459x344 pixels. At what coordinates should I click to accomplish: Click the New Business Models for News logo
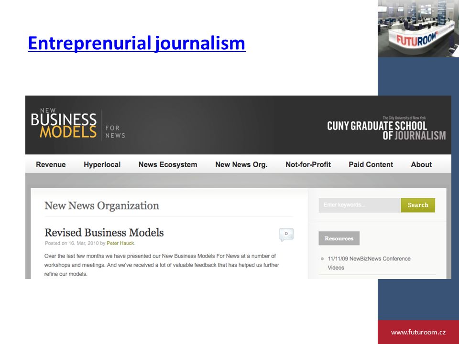pyautogui.click(x=78, y=123)
